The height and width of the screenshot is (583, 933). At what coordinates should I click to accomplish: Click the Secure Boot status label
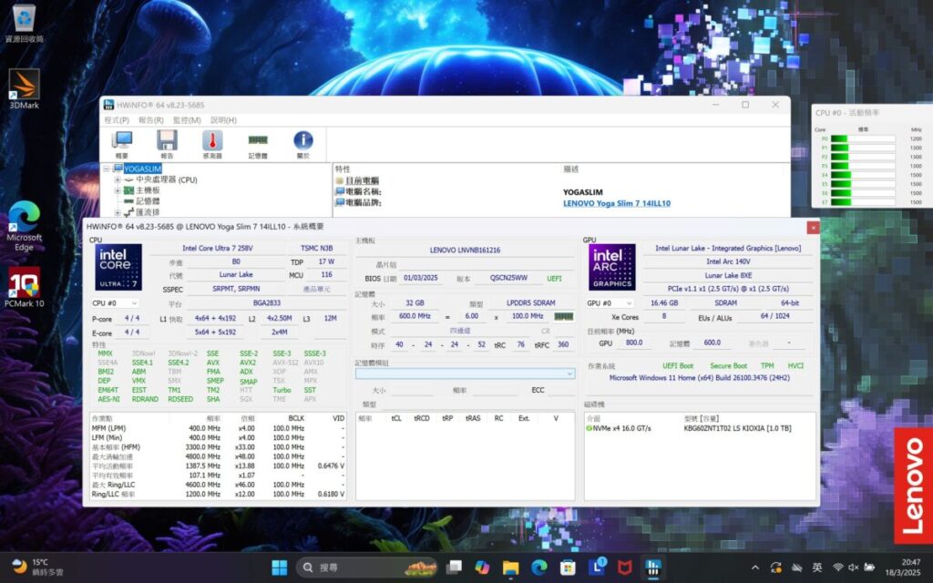728,366
